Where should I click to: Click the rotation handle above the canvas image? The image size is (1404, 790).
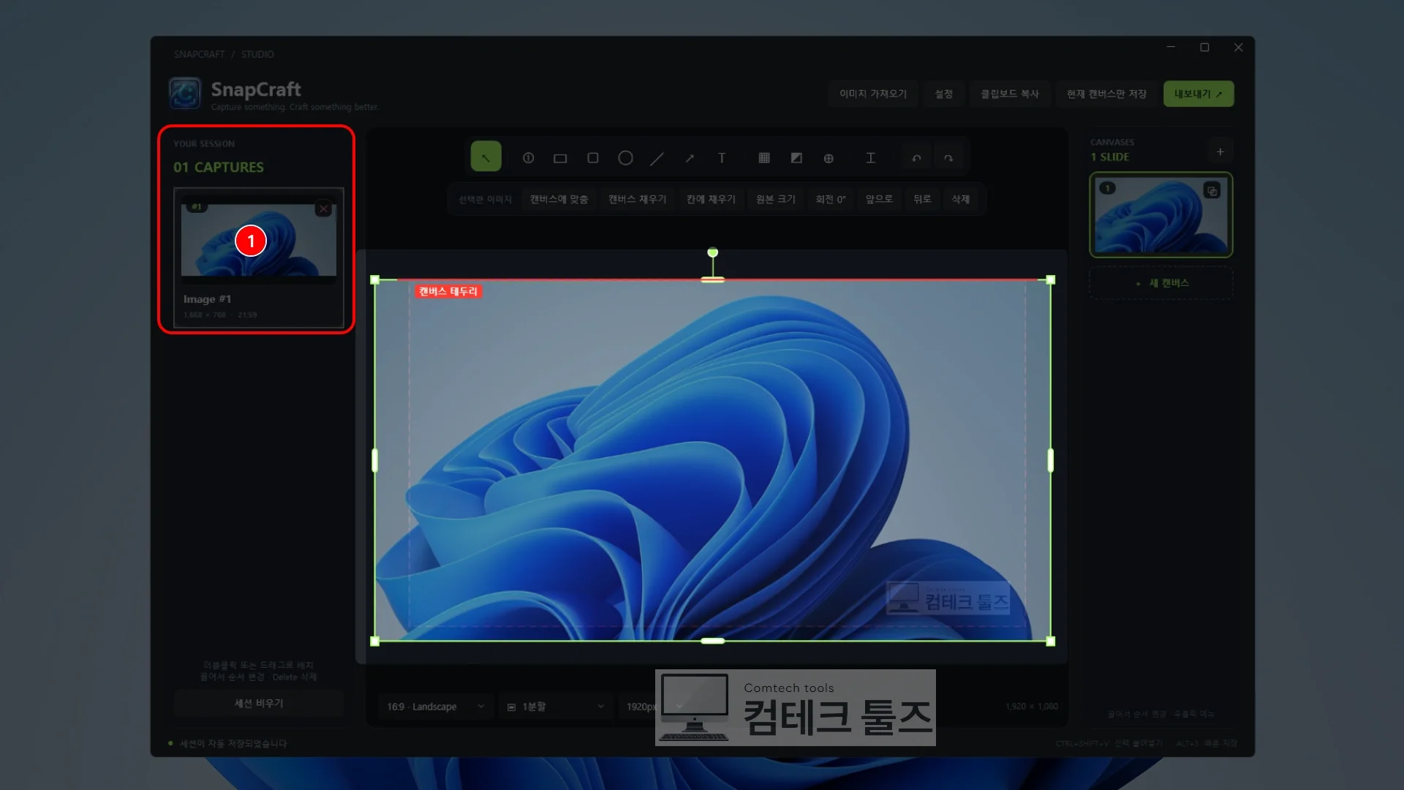(713, 252)
